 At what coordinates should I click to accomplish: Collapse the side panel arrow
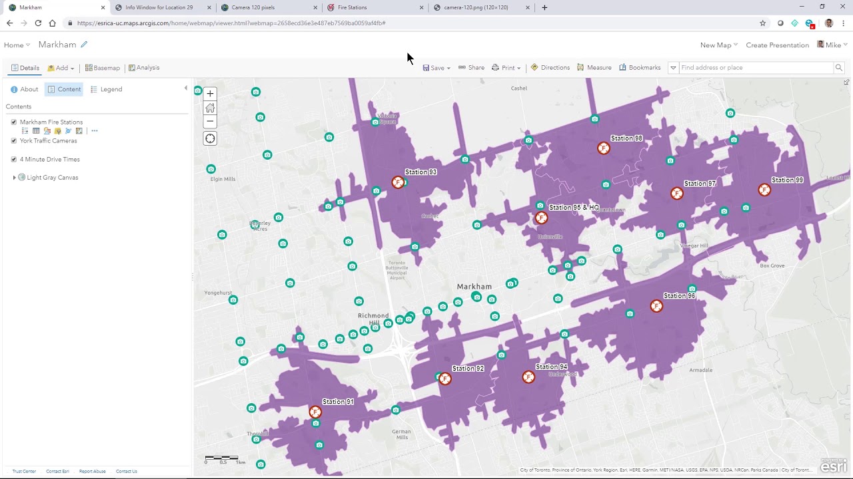186,88
